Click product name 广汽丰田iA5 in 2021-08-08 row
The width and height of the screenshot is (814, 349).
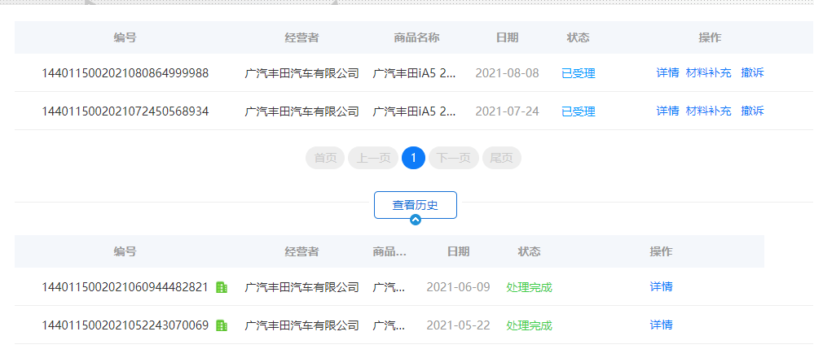coord(414,74)
